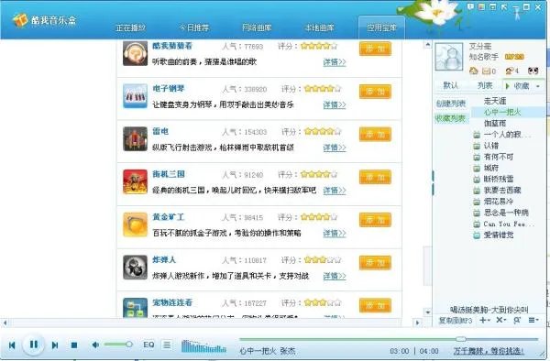Stop playback
Viewport: 550px width, 361px height.
[74, 345]
